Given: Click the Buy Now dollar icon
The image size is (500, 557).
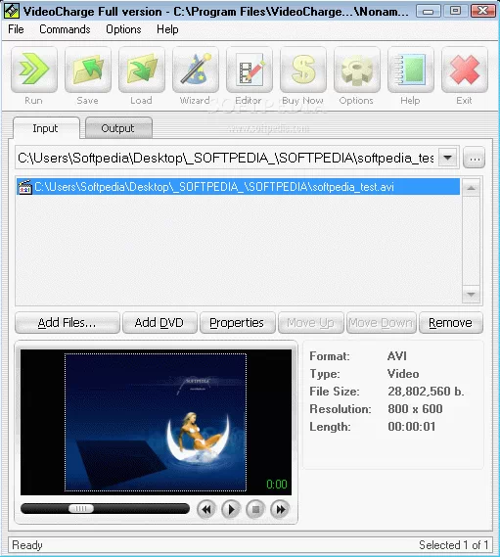Looking at the screenshot, I should pyautogui.click(x=303, y=70).
